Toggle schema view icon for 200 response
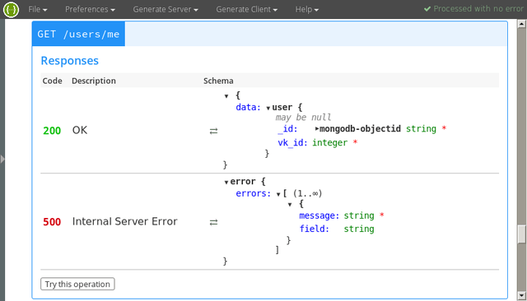The image size is (527, 301). [213, 131]
